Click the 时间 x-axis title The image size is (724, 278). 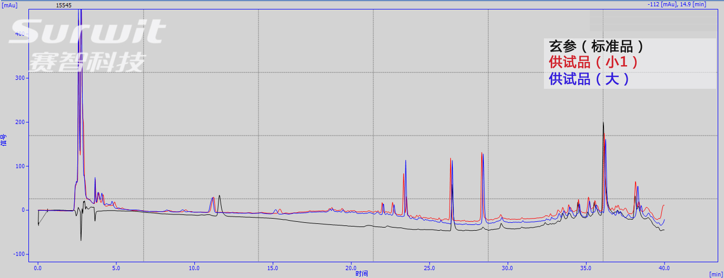[x=362, y=274]
